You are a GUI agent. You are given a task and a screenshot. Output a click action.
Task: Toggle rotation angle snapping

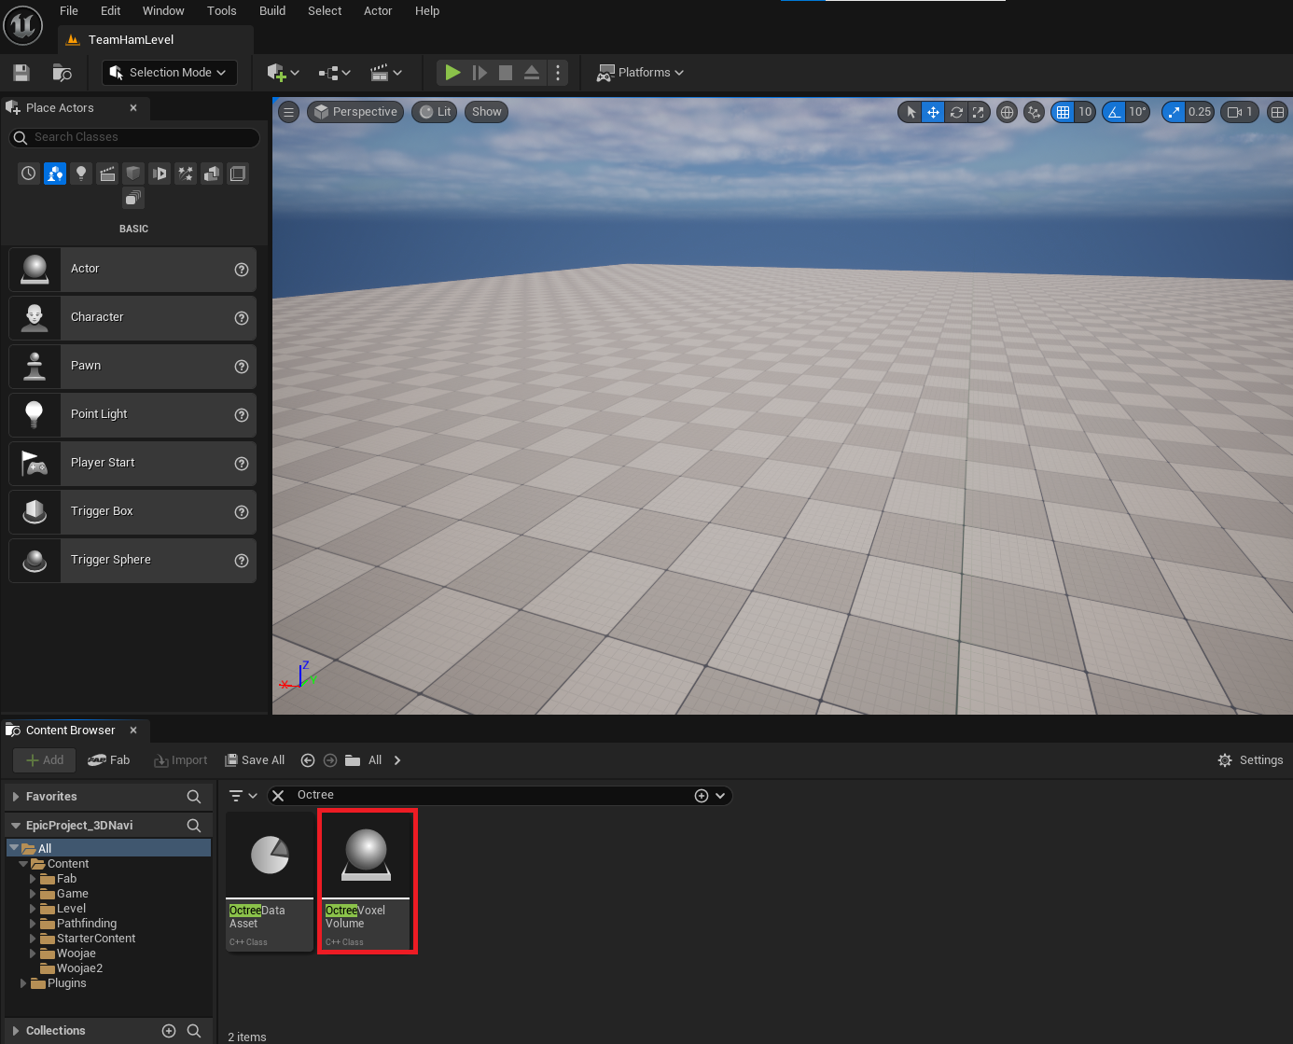click(x=1114, y=112)
